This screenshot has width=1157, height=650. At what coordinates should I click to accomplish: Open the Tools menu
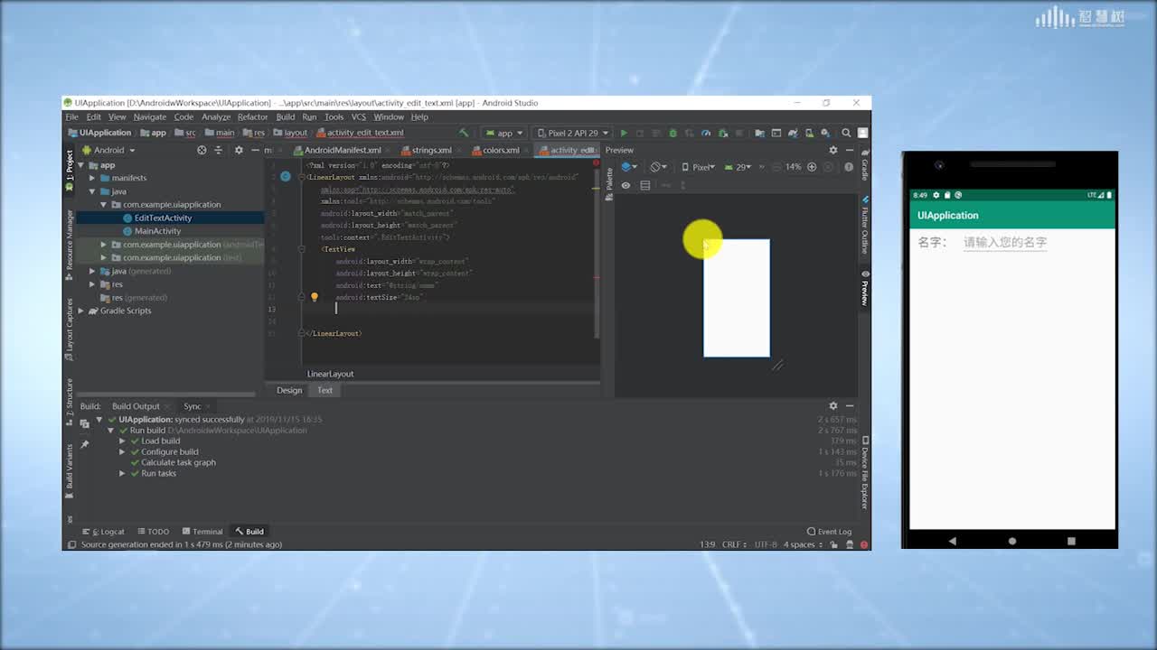click(334, 116)
